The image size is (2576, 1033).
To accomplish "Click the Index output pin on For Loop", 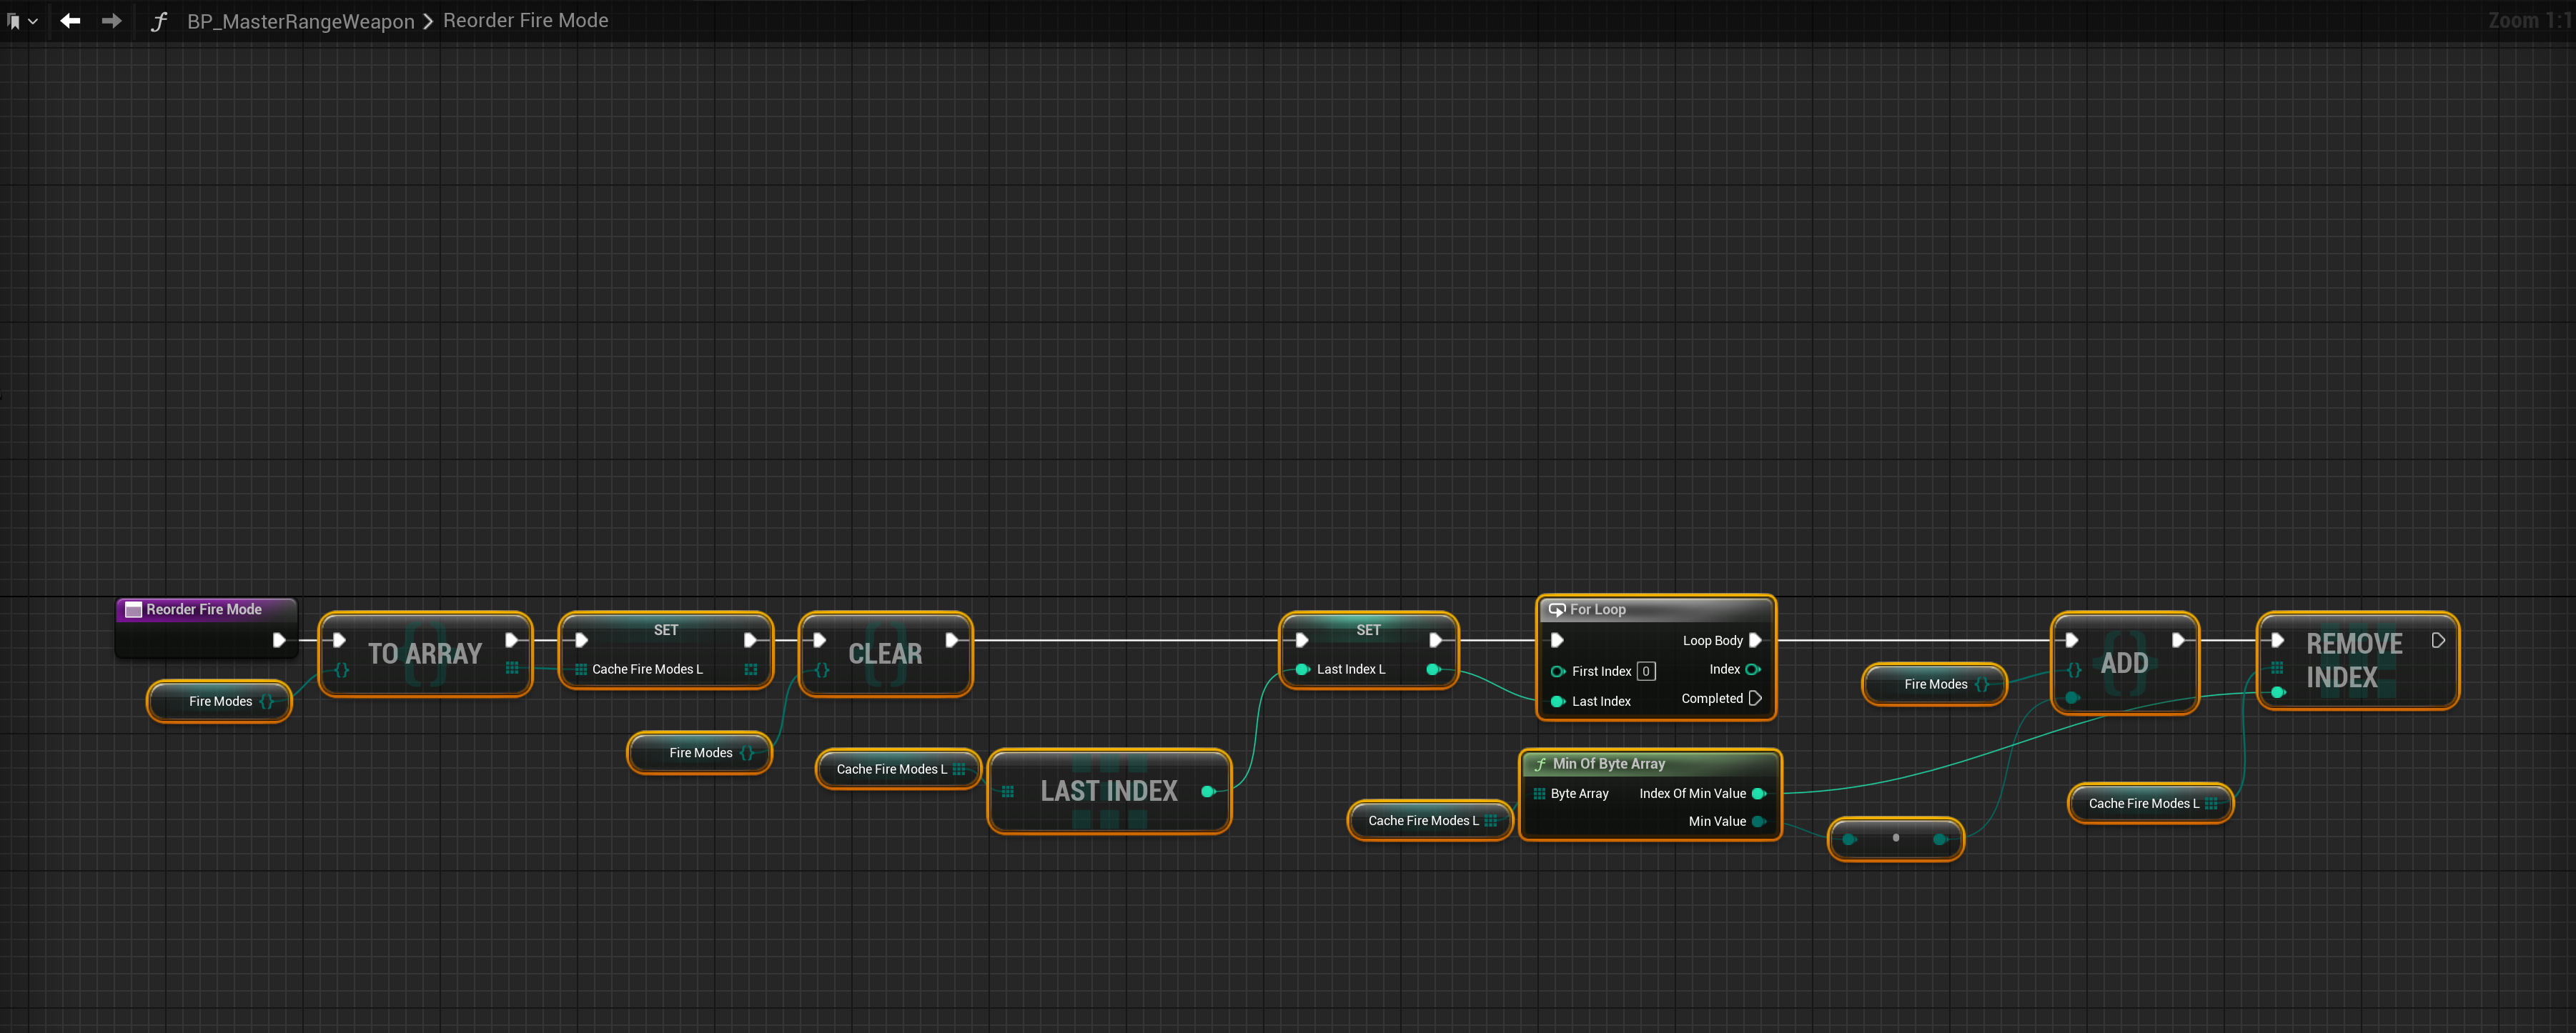I will (x=1752, y=669).
